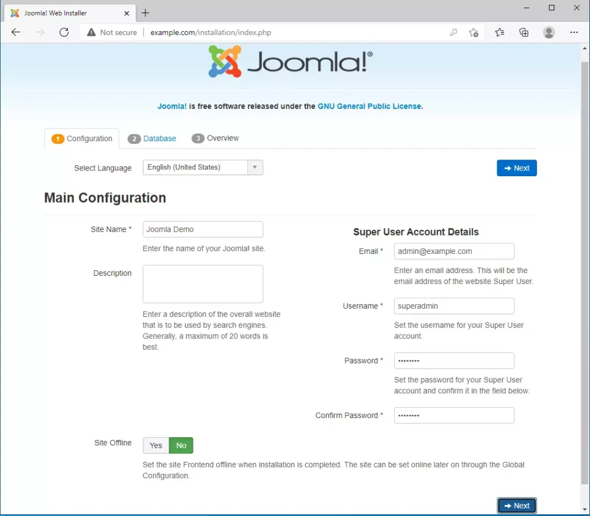Follow the Joomla! link in license text
Viewport: 590px width, 516px height.
(x=172, y=107)
